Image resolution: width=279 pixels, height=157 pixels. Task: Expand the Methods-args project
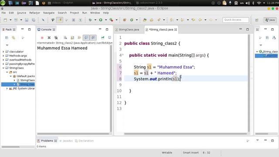(3, 56)
